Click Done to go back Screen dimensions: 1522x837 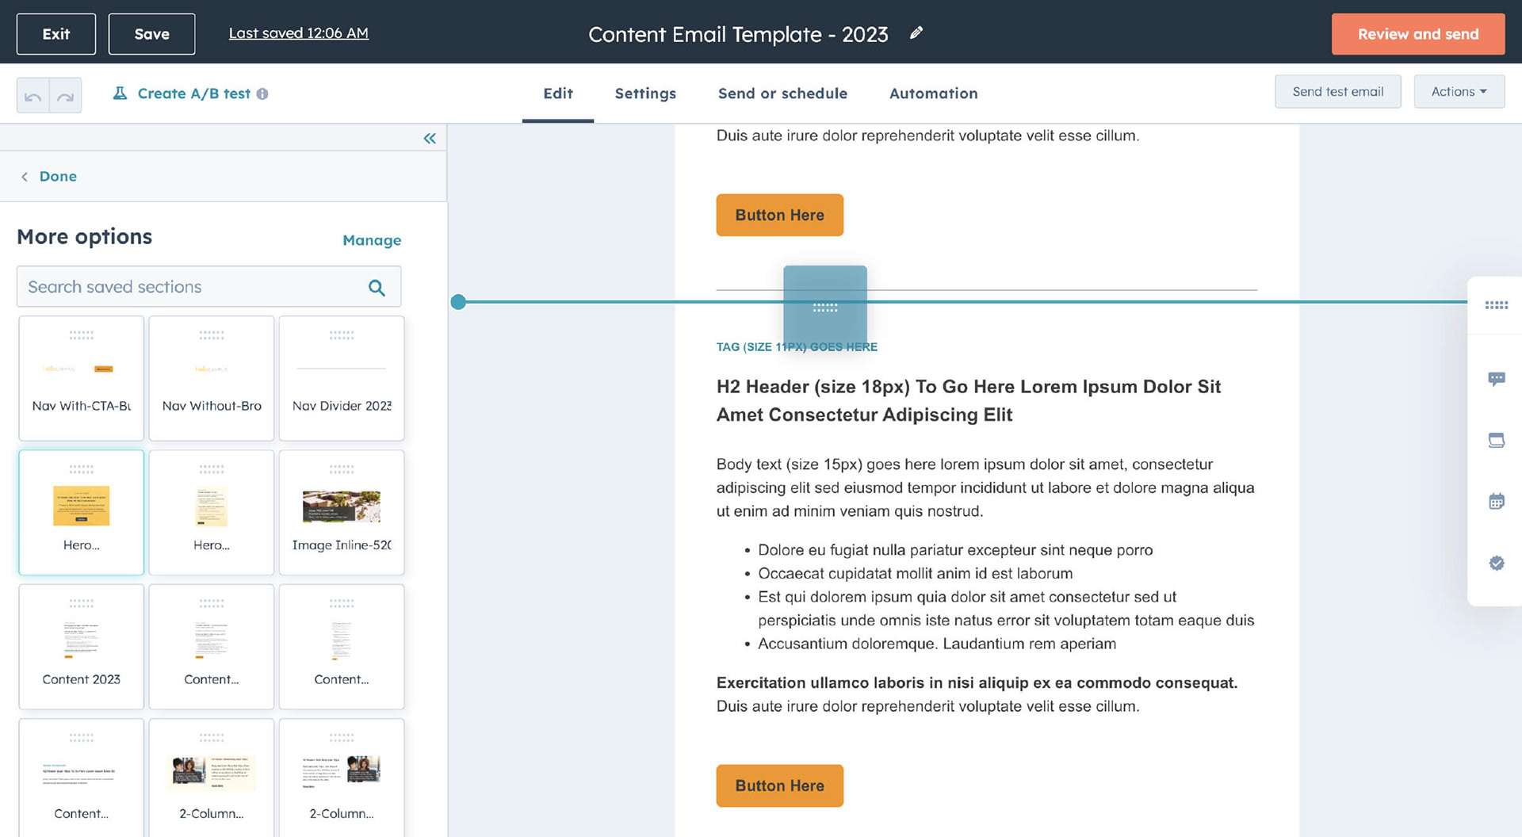[x=58, y=177]
